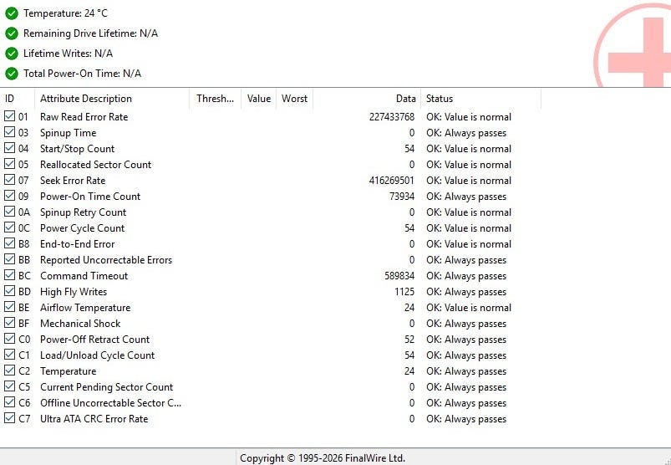
Task: Toggle the C2 Temperature checkbox
Action: click(x=9, y=370)
